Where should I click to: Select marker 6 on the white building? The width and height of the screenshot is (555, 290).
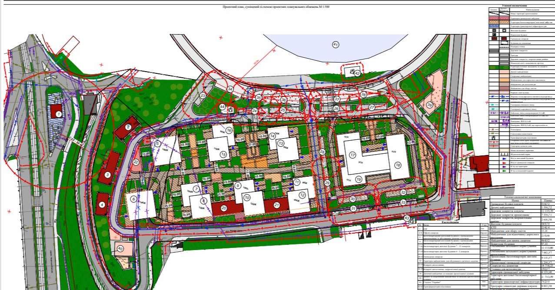coord(133,199)
